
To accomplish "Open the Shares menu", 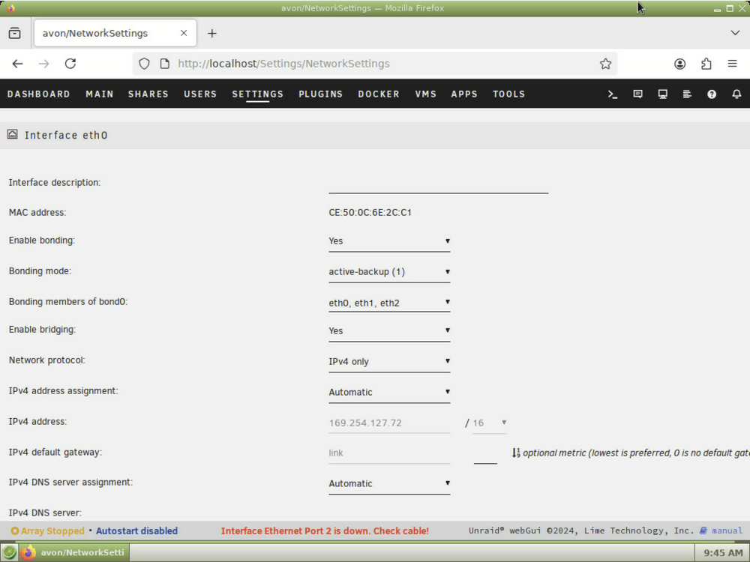I will point(148,94).
